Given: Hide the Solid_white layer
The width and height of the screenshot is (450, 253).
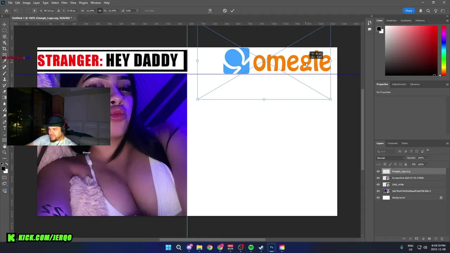Looking at the screenshot, I should click(378, 184).
